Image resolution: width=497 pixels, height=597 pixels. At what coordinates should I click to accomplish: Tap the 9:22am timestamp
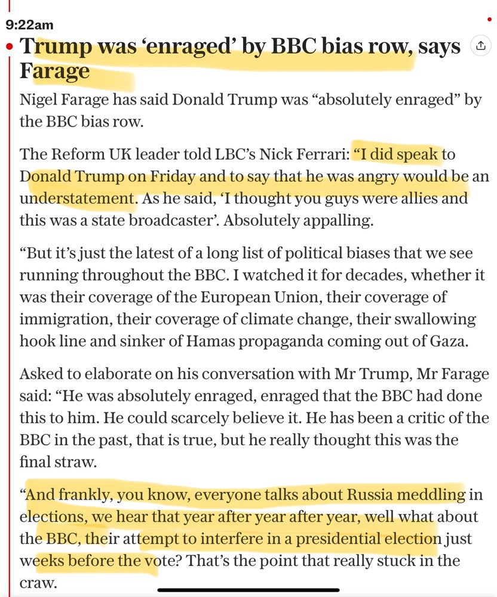tap(30, 24)
